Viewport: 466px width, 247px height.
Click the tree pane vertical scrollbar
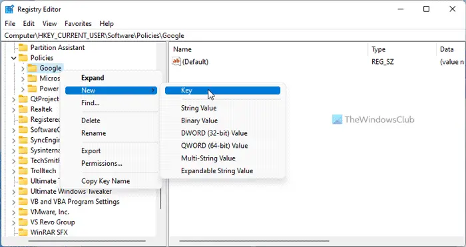[x=160, y=198]
